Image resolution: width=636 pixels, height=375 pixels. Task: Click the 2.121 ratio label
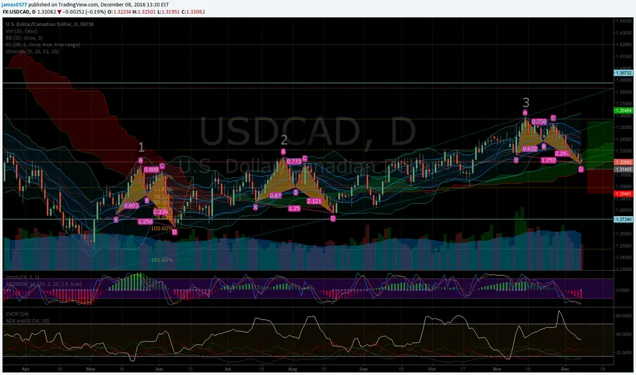(x=315, y=201)
